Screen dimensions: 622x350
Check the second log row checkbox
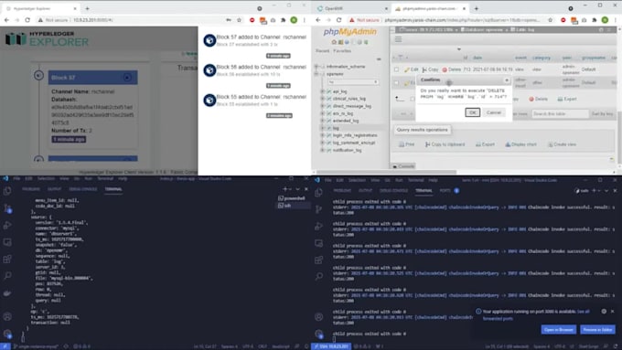point(396,82)
